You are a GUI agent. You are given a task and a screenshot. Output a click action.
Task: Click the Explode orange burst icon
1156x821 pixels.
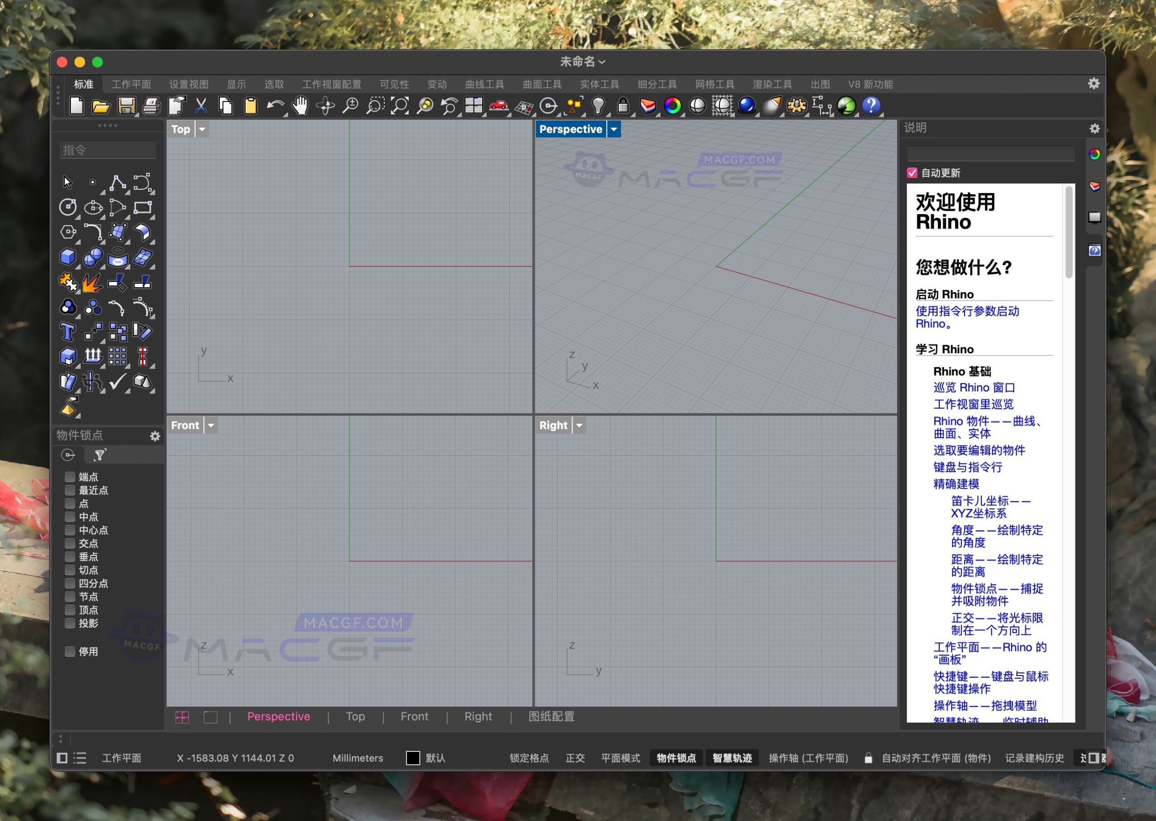click(x=93, y=282)
